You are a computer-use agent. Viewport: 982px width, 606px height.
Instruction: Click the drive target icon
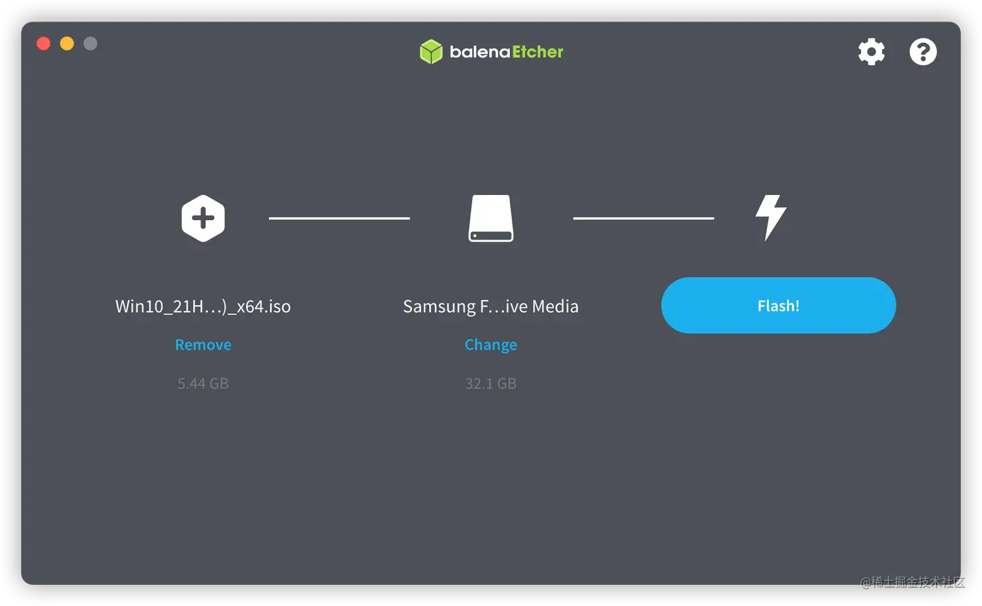tap(491, 218)
